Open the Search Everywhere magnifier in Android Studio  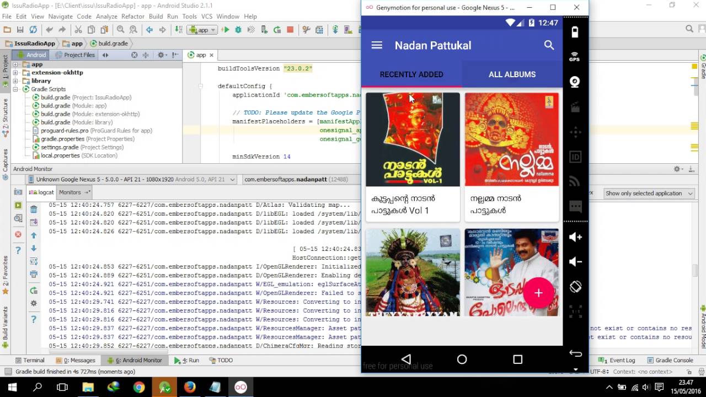(x=689, y=29)
